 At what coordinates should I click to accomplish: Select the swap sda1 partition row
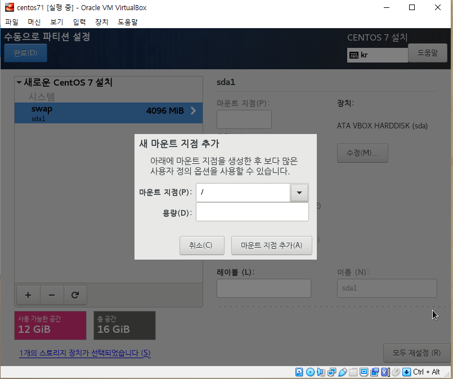click(109, 113)
